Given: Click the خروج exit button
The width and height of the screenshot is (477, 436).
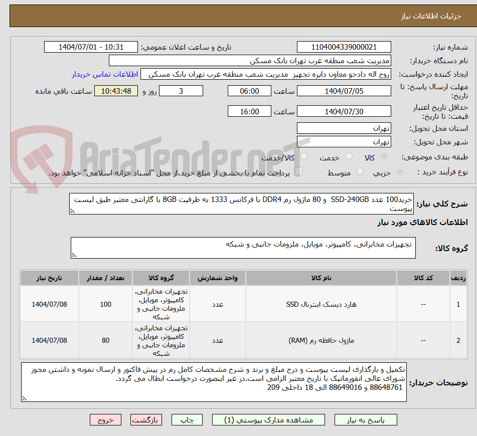Looking at the screenshot, I should pyautogui.click(x=105, y=419).
